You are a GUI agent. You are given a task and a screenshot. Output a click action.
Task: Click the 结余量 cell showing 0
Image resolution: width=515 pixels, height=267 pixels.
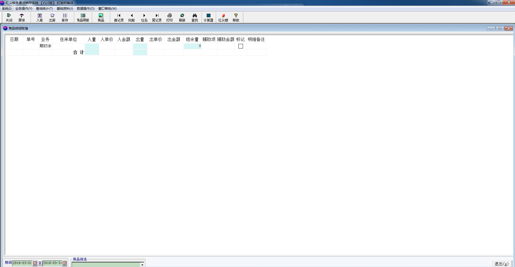[192, 46]
